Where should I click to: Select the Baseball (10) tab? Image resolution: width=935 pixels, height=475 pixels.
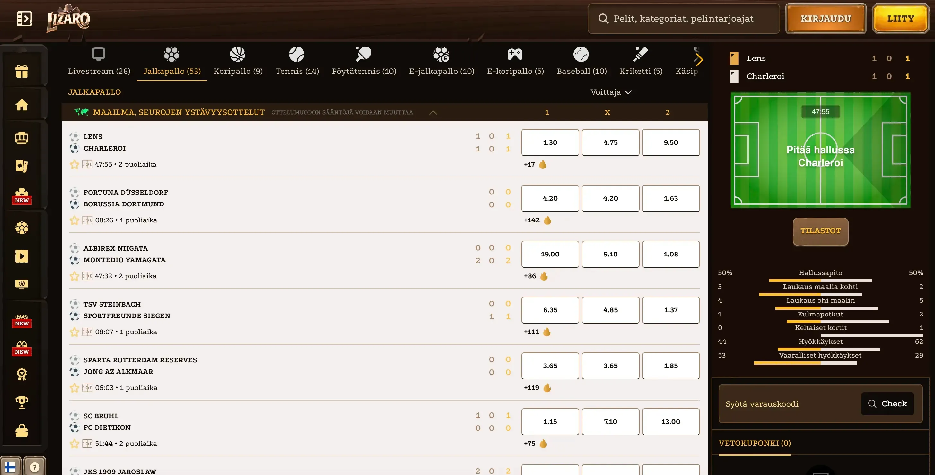coord(581,62)
